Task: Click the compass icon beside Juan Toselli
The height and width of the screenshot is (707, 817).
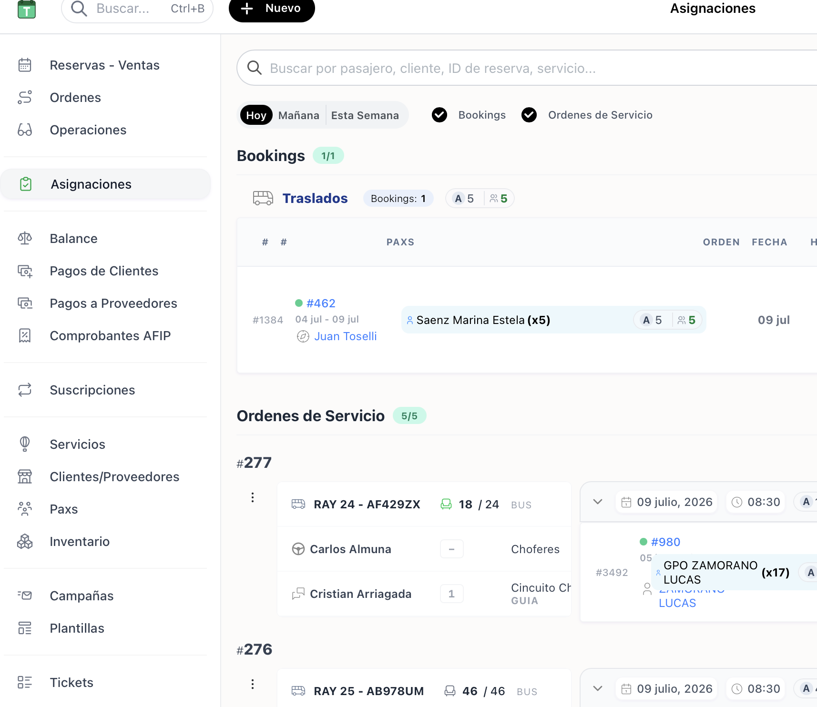Action: pos(303,337)
